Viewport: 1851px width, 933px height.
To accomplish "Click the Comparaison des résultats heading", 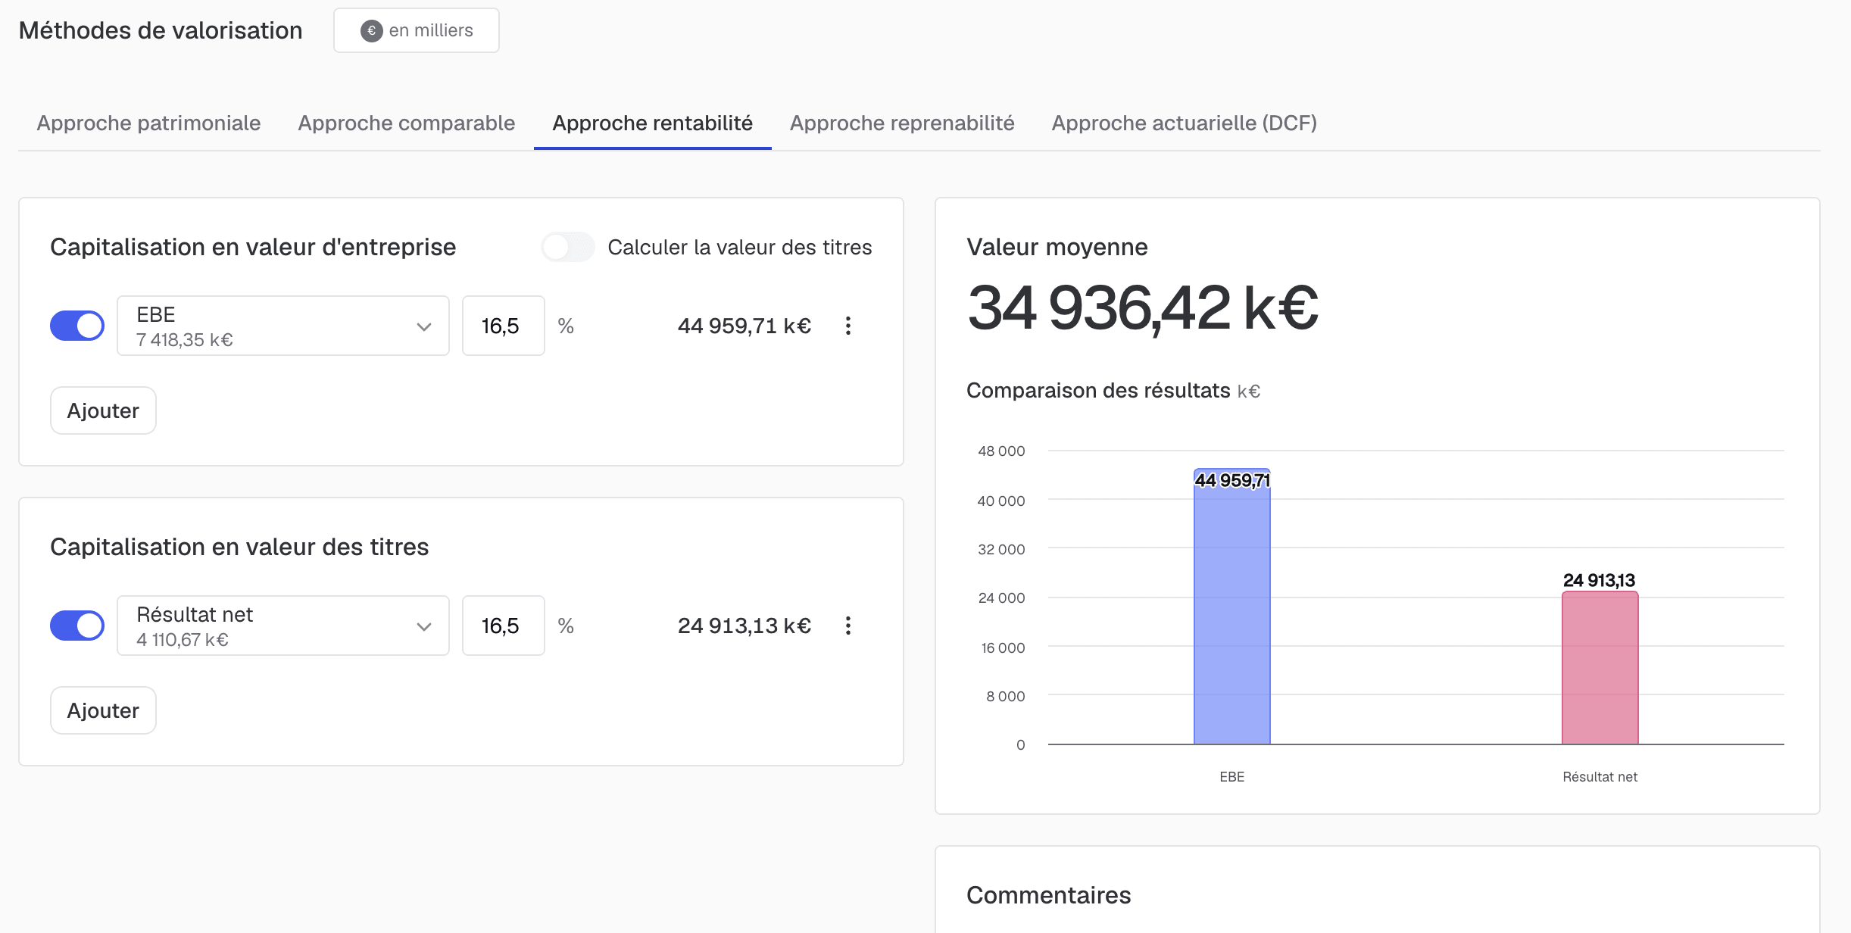I will click(x=1098, y=391).
